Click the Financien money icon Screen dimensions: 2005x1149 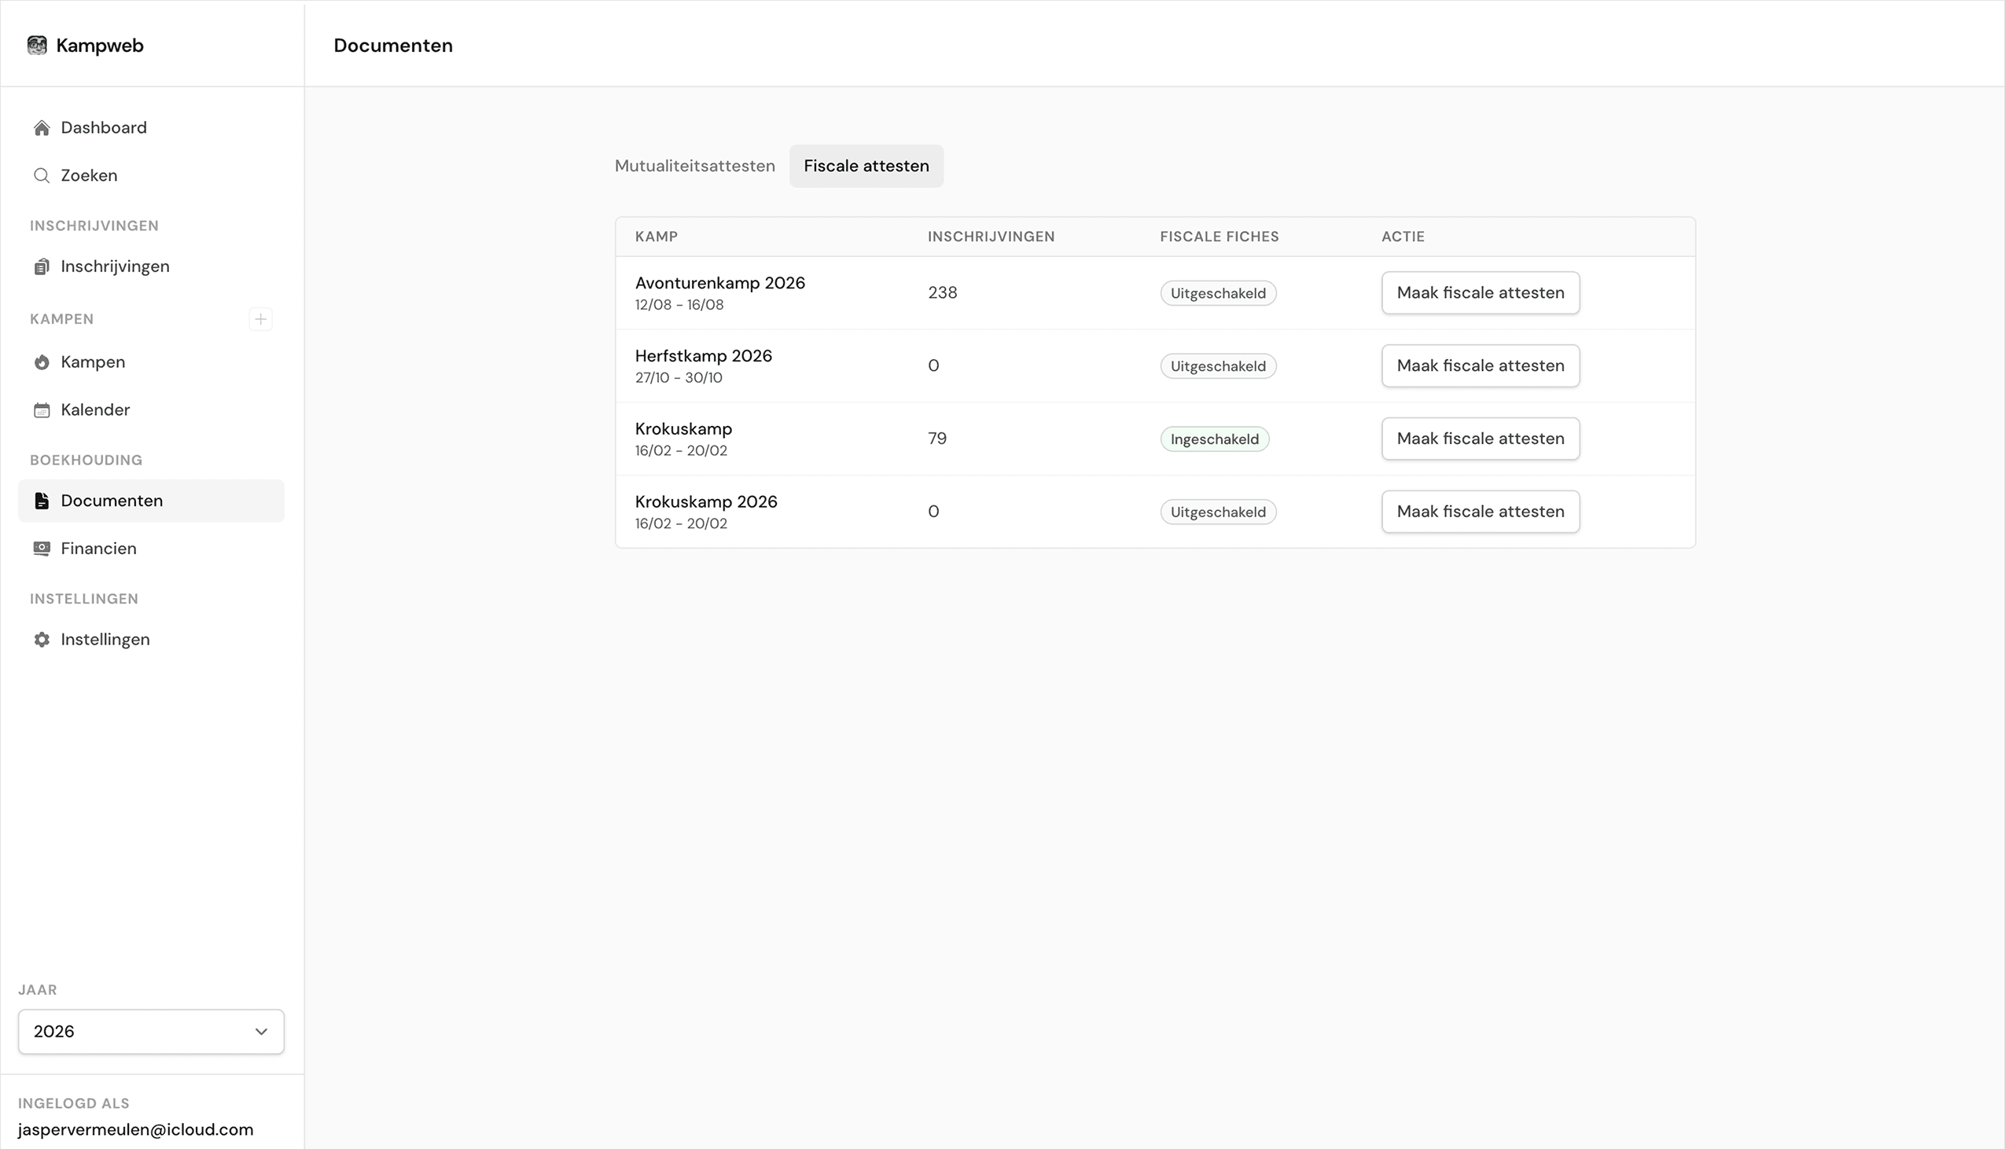[x=42, y=549]
